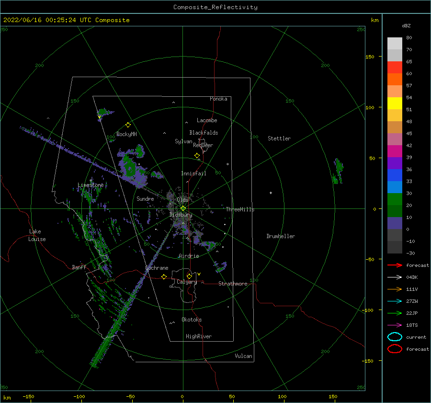Select the radar-center diamond near Didsbury
The height and width of the screenshot is (403, 431).
tap(183, 208)
